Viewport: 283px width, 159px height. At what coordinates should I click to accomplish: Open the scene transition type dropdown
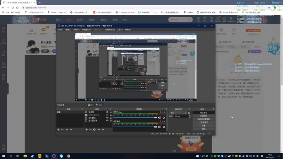178,113
